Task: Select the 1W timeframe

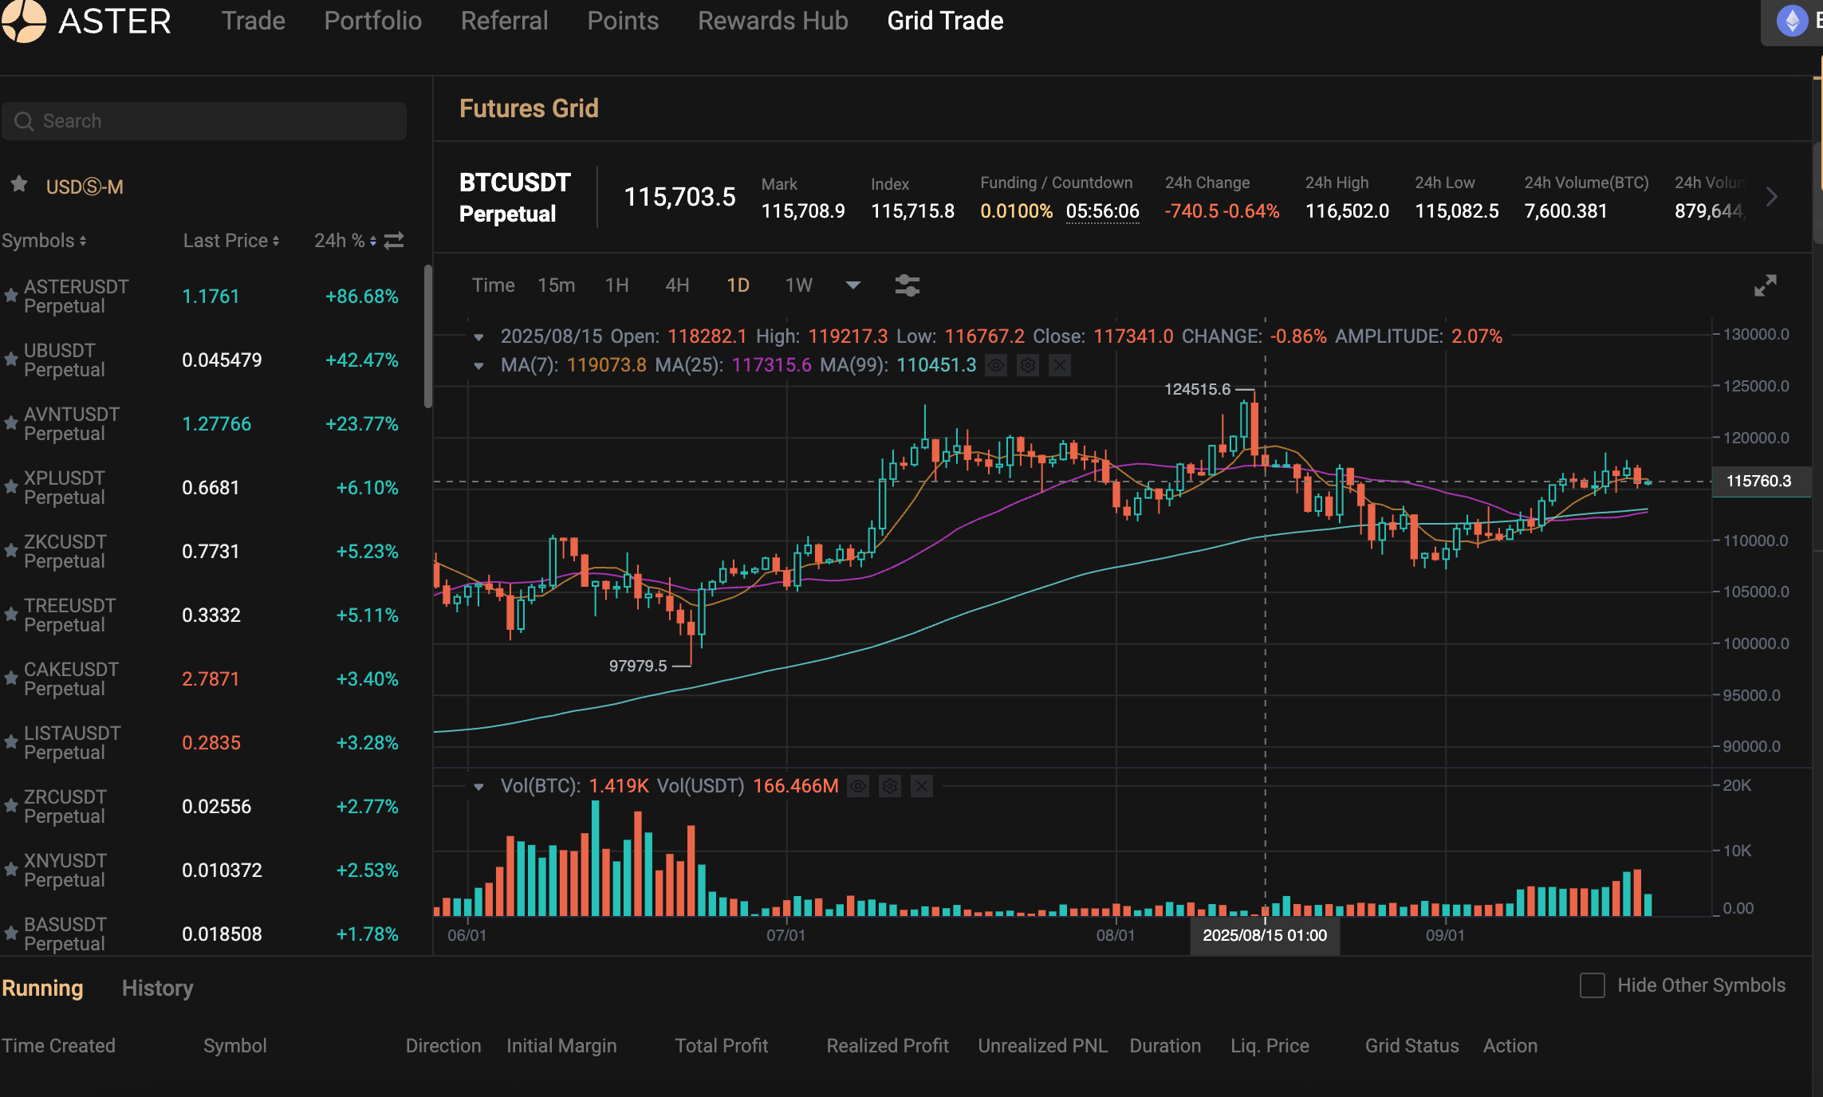Action: coord(798,285)
